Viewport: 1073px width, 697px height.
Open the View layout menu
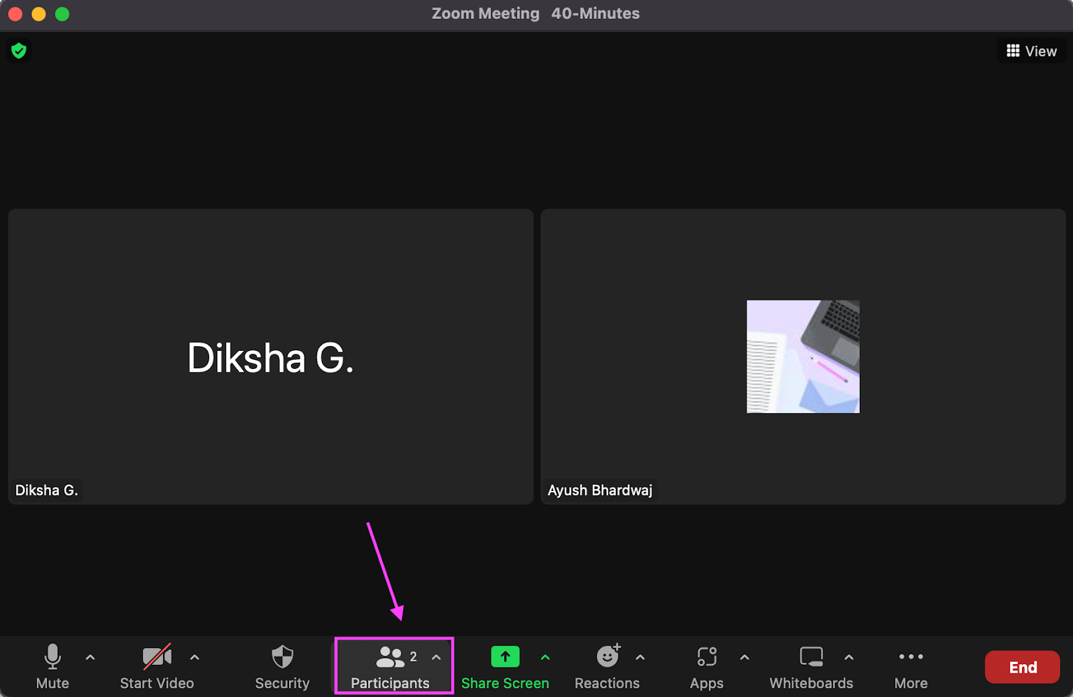click(x=1031, y=50)
